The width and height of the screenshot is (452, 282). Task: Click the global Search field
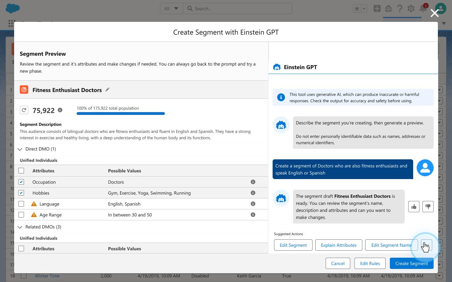(x=238, y=8)
